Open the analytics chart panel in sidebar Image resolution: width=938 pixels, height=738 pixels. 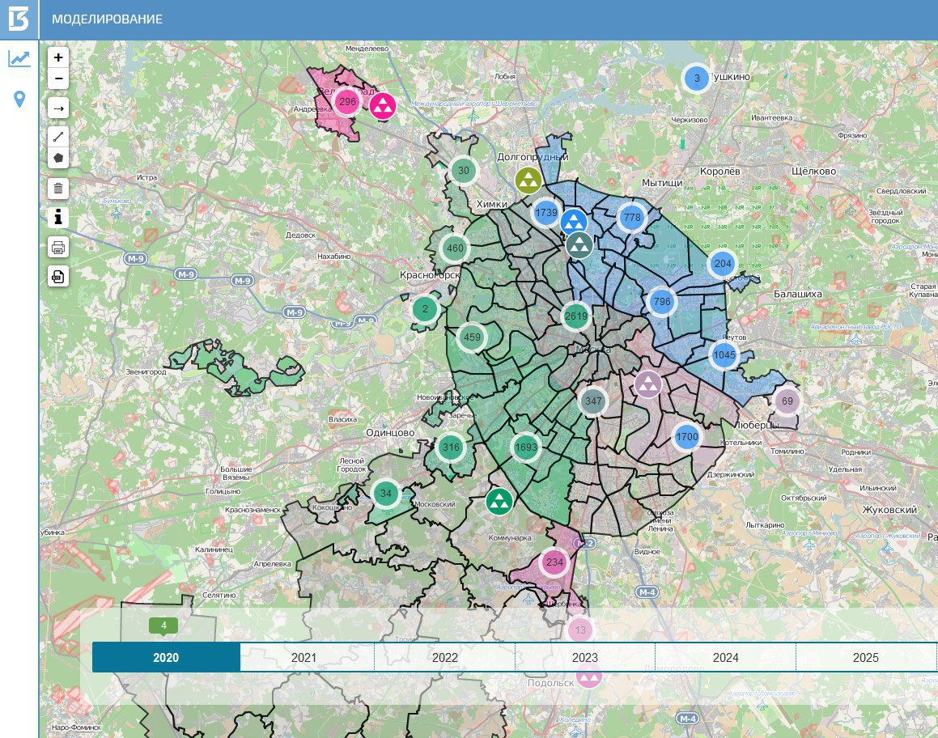coord(19,58)
